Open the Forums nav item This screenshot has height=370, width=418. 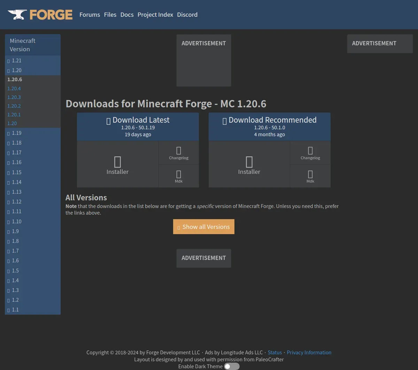point(90,15)
